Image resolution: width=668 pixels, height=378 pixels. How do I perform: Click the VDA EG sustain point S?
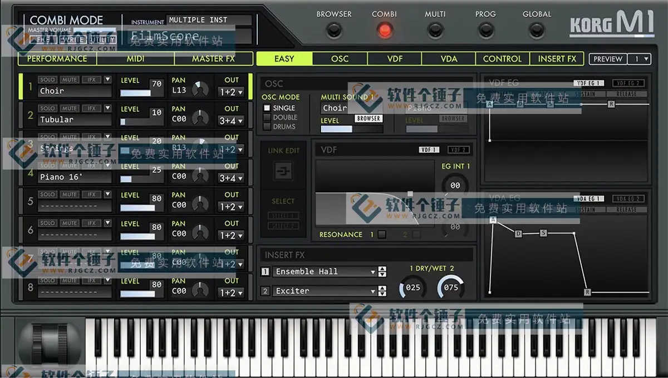543,233
